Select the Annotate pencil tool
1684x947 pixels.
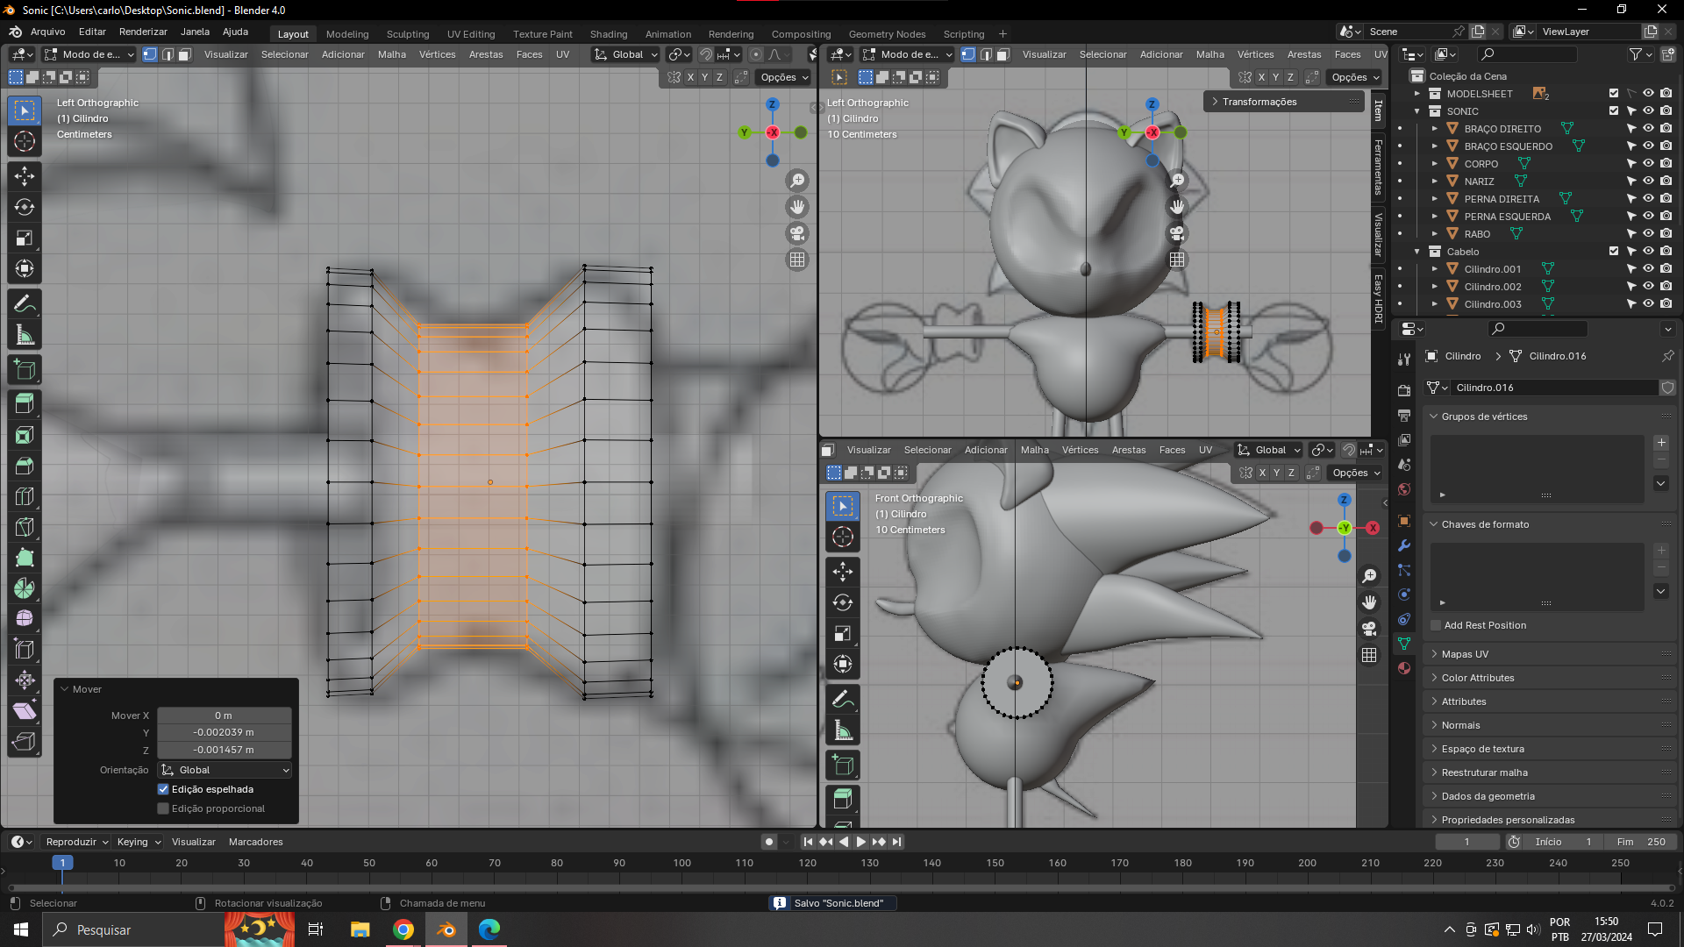click(x=25, y=304)
